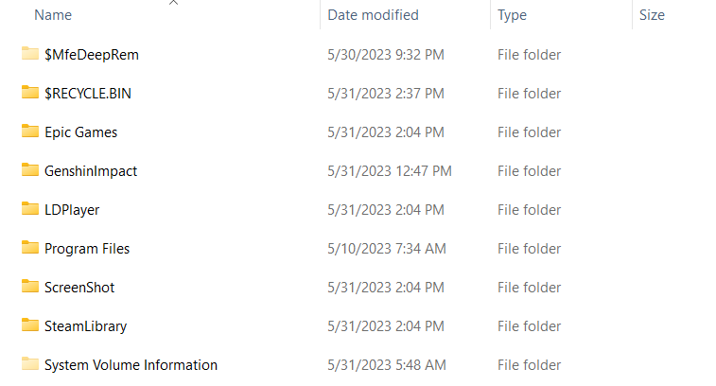Select the $MfeDeepRem folder icon

30,53
